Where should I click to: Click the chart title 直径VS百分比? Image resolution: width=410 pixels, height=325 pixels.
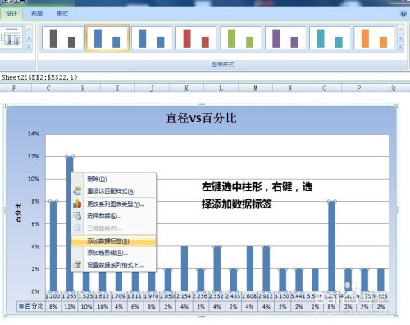coord(201,118)
